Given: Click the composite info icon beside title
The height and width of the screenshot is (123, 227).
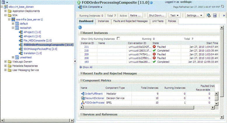Looking at the screenshot, I should (x=151, y=3).
